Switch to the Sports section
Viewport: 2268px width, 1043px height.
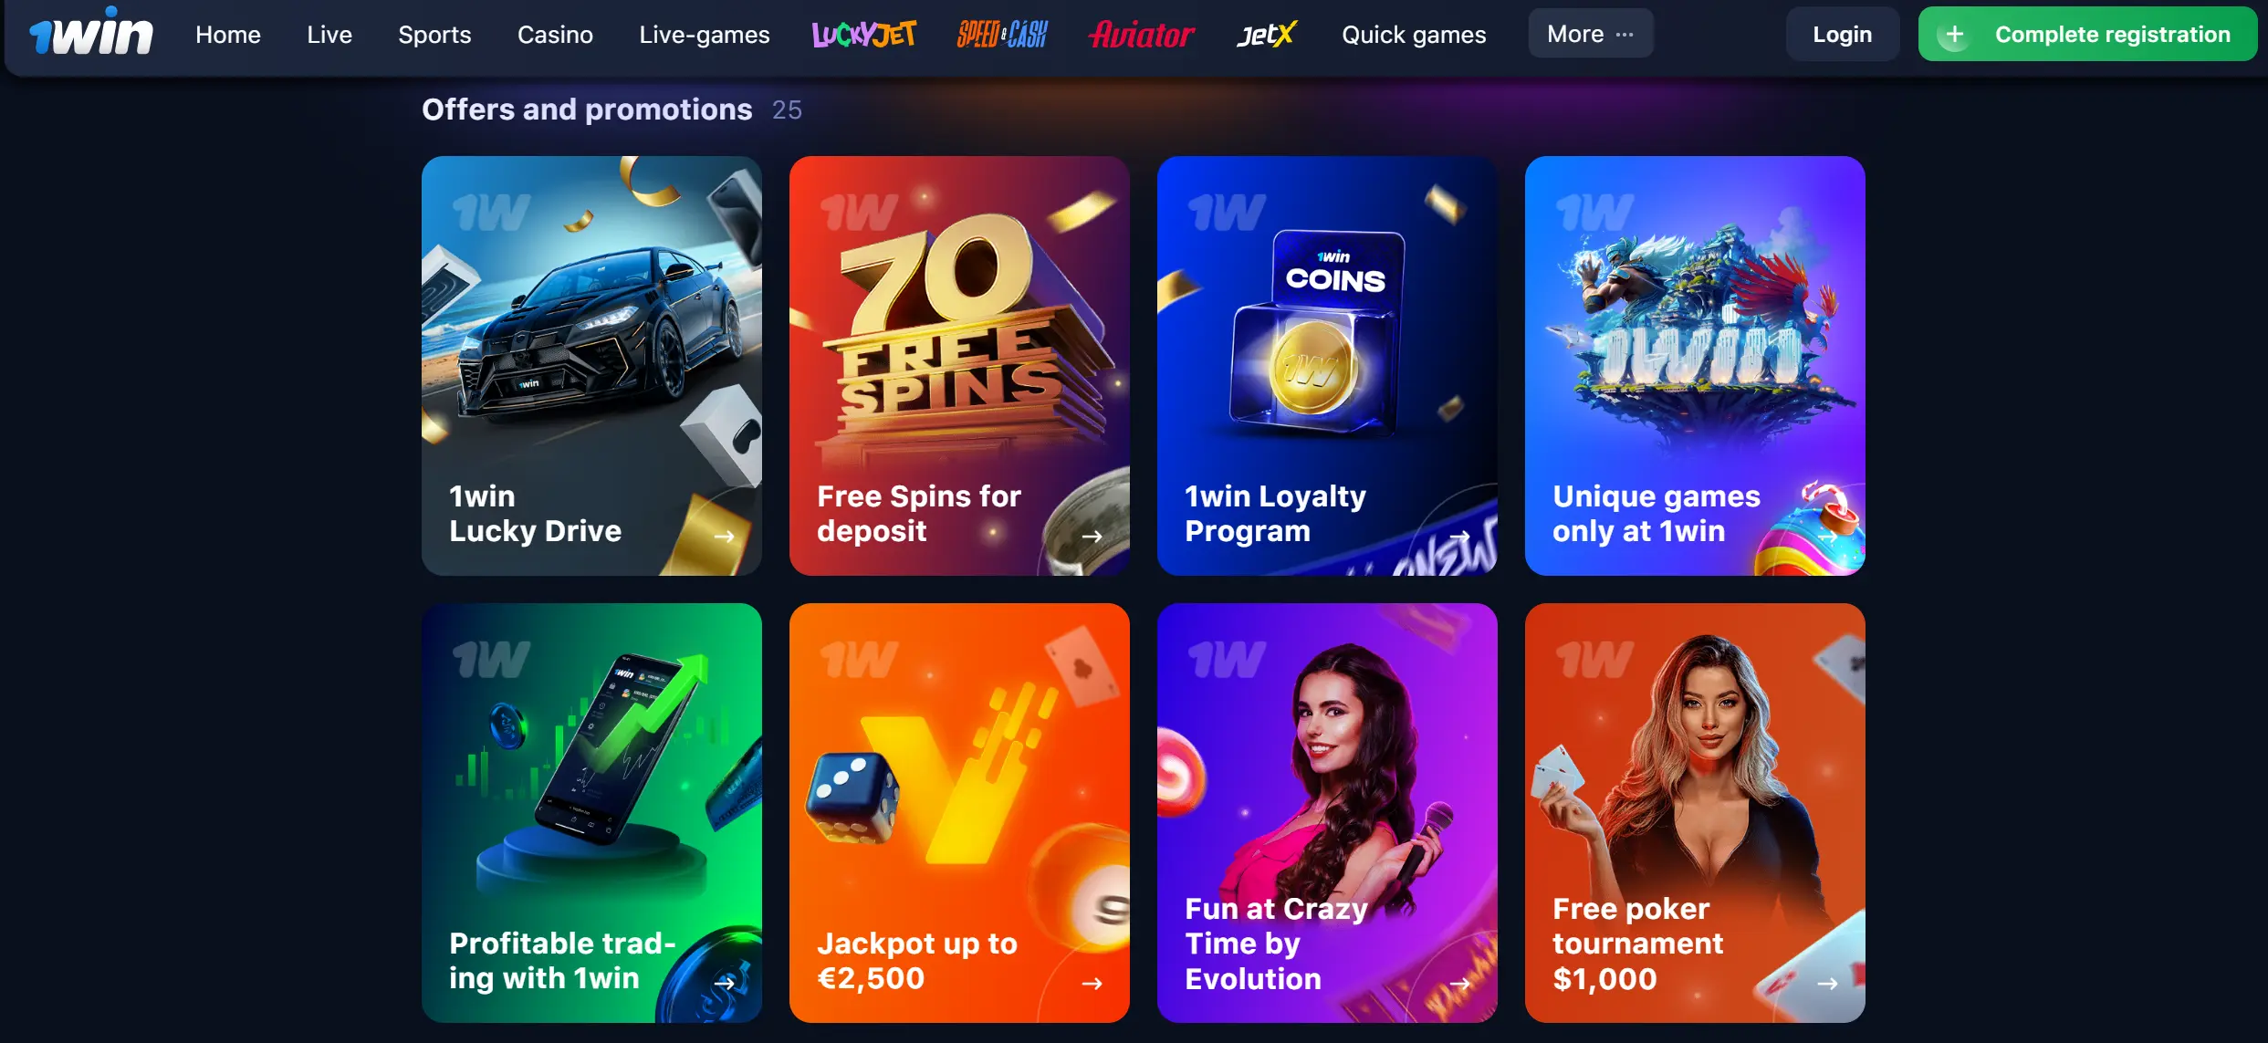[x=434, y=35]
